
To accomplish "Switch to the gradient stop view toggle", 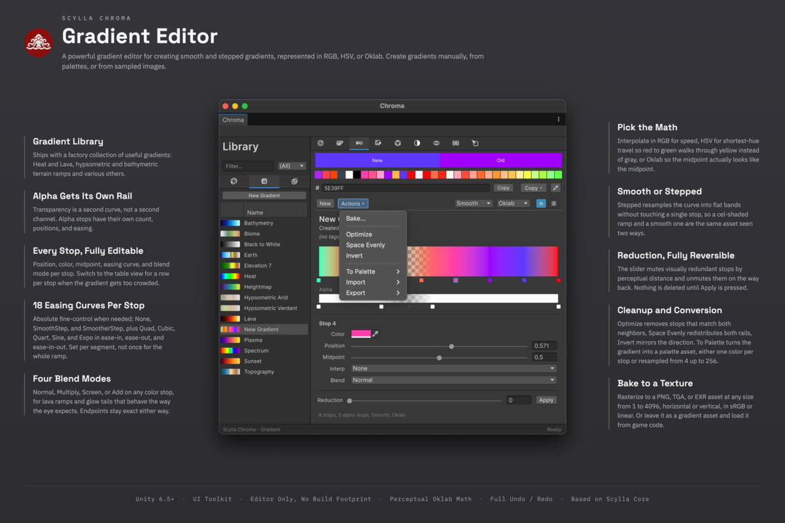I will point(541,204).
